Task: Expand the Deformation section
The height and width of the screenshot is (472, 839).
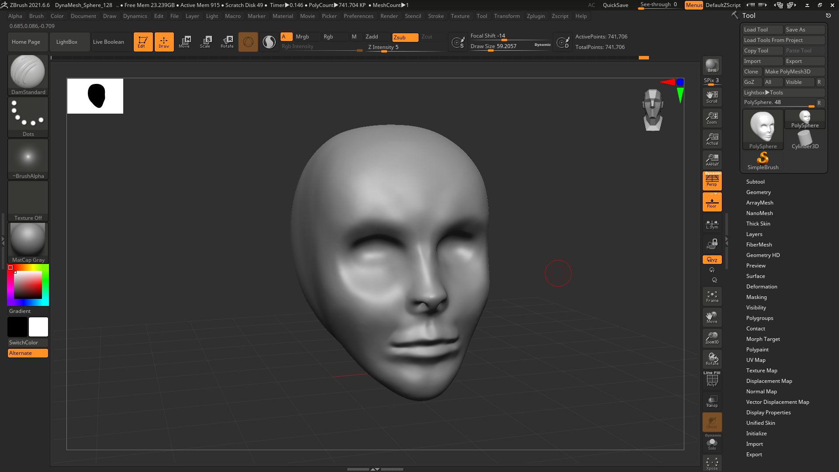Action: click(x=761, y=287)
